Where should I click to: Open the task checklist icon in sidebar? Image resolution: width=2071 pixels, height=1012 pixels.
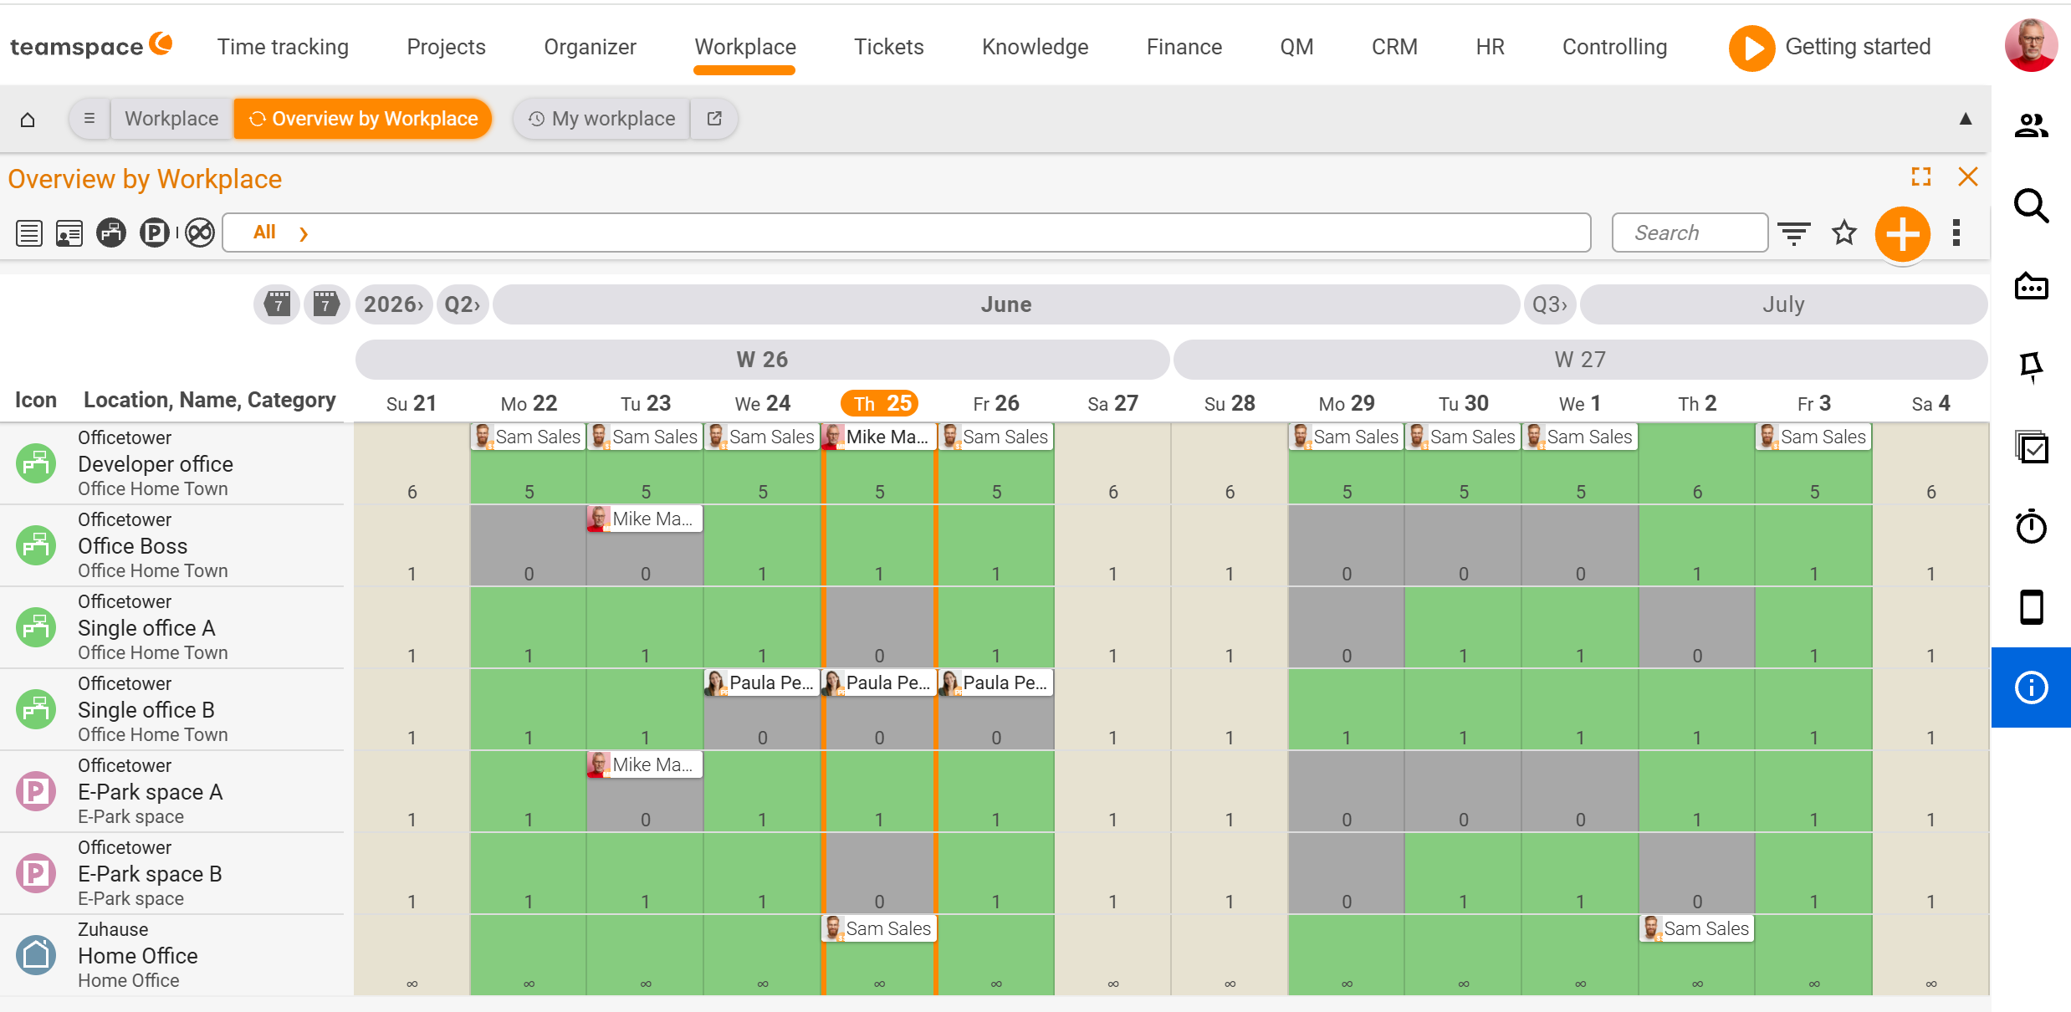[x=2030, y=447]
